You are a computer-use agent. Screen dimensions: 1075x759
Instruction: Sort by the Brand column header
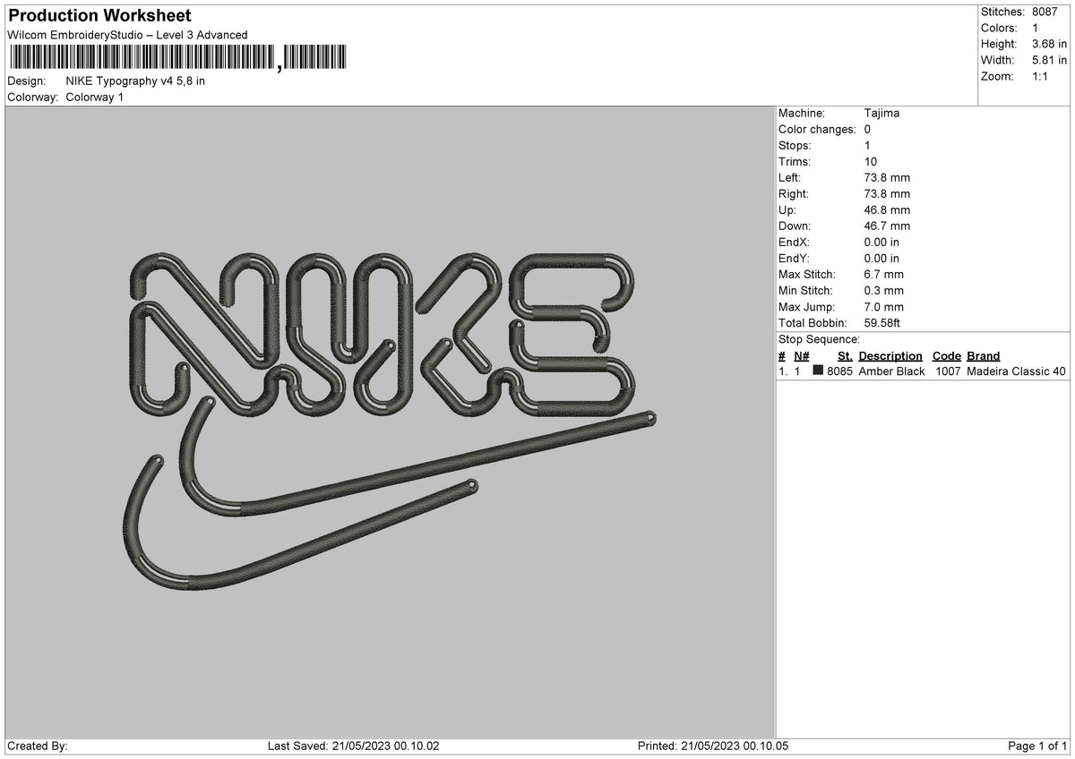point(982,355)
